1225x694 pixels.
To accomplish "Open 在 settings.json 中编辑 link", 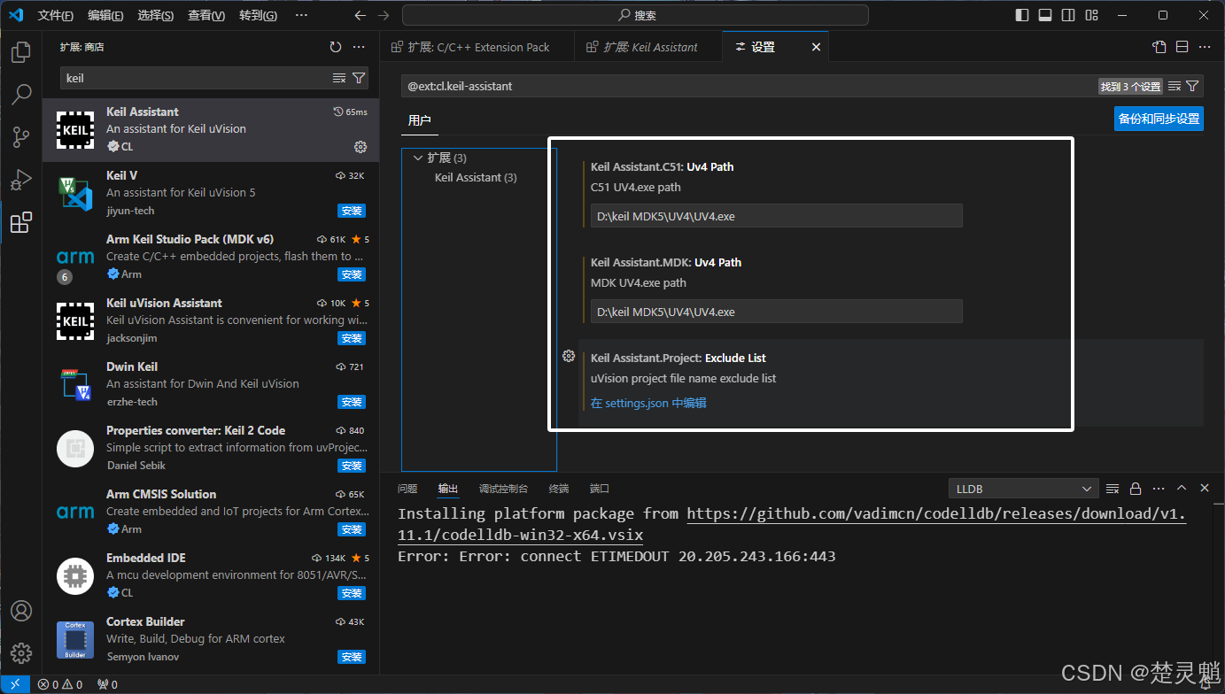I will (x=648, y=403).
